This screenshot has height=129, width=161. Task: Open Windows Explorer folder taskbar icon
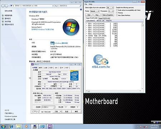click(x=19, y=126)
